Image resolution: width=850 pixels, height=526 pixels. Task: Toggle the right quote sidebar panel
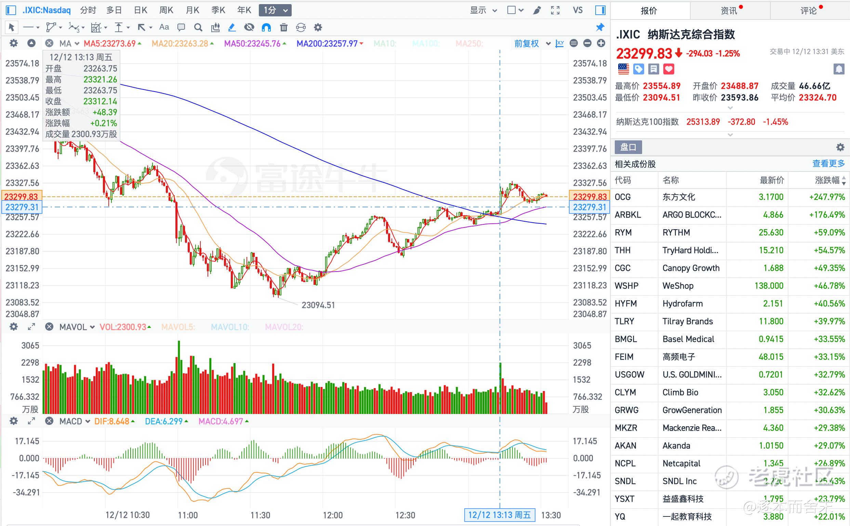[600, 10]
